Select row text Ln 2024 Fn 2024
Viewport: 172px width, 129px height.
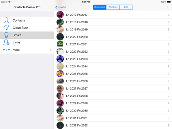(77, 66)
